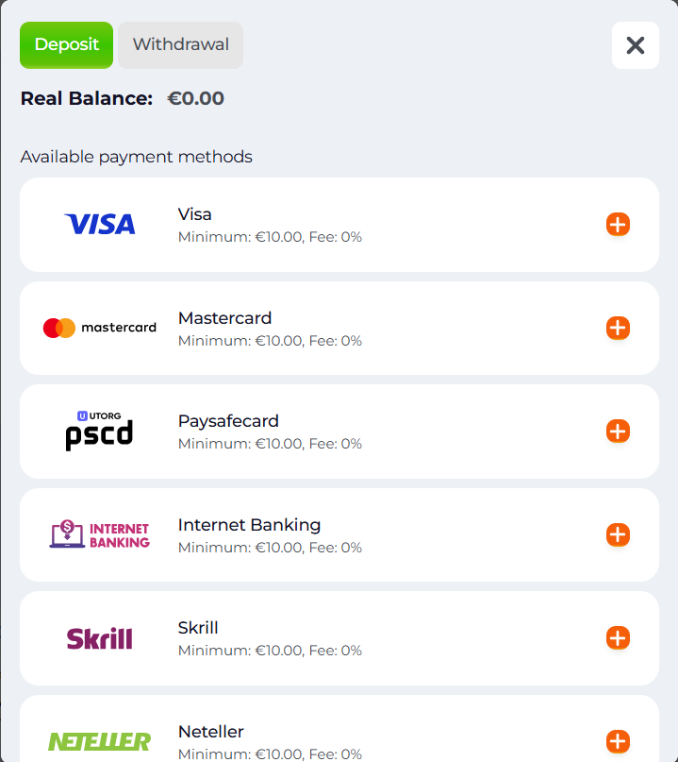Expand Visa with its orange plus icon
The image size is (678, 762).
(618, 225)
